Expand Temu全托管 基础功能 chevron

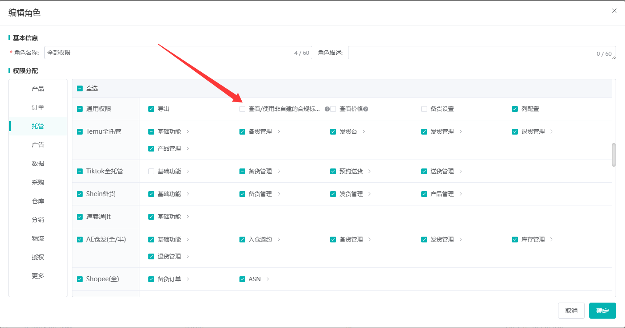188,132
